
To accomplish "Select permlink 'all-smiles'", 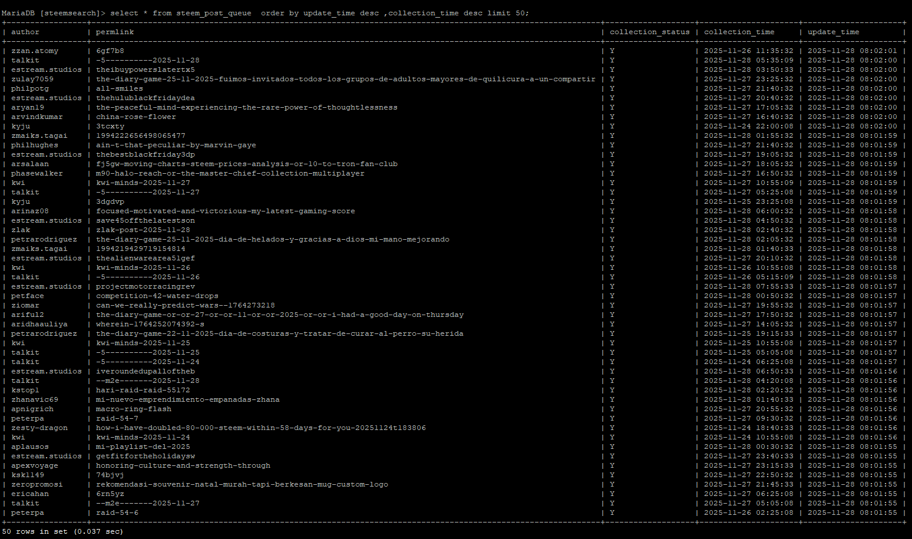I will click(120, 88).
